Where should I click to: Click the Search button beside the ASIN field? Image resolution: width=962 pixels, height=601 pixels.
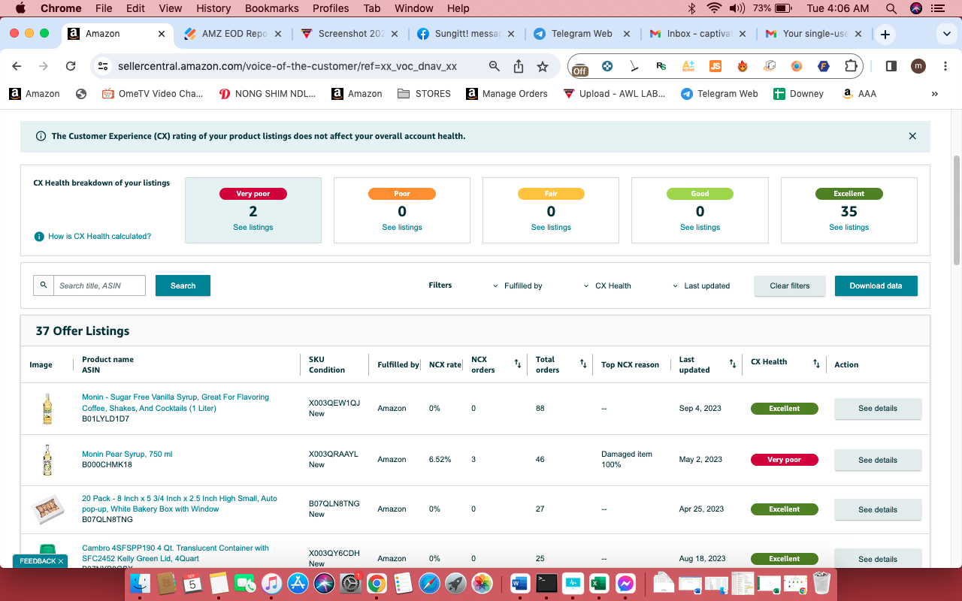(183, 285)
